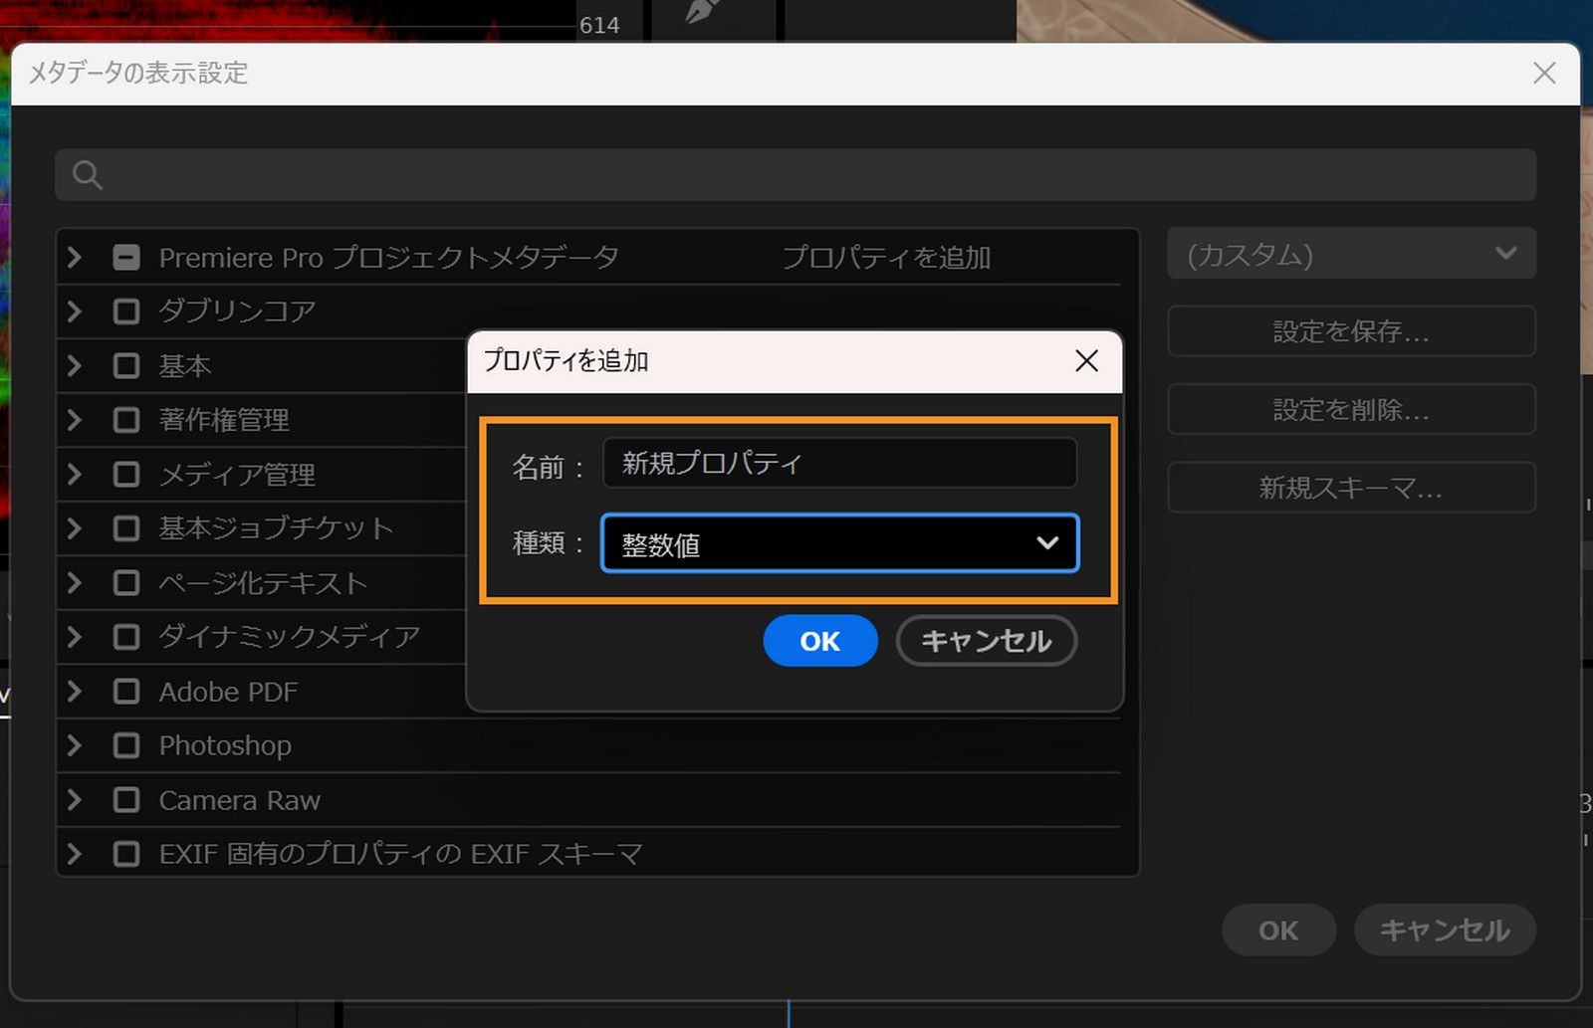Image resolution: width=1593 pixels, height=1028 pixels.
Task: Check the Adobe PDF schema checkbox
Action: pos(125,691)
